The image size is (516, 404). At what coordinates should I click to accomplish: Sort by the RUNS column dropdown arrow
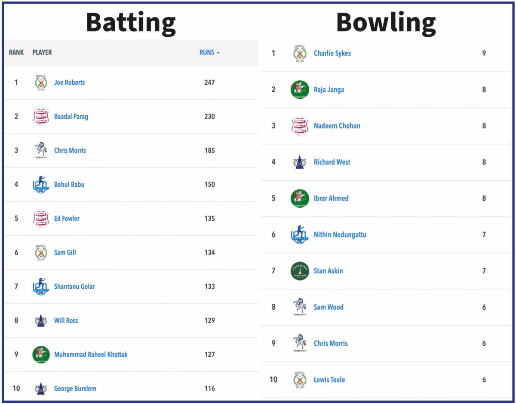[218, 53]
